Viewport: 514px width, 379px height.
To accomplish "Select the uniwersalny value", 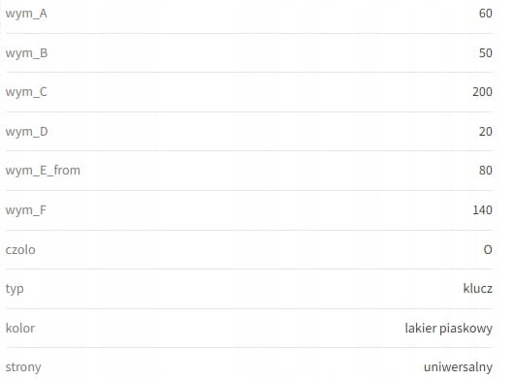I will [458, 367].
